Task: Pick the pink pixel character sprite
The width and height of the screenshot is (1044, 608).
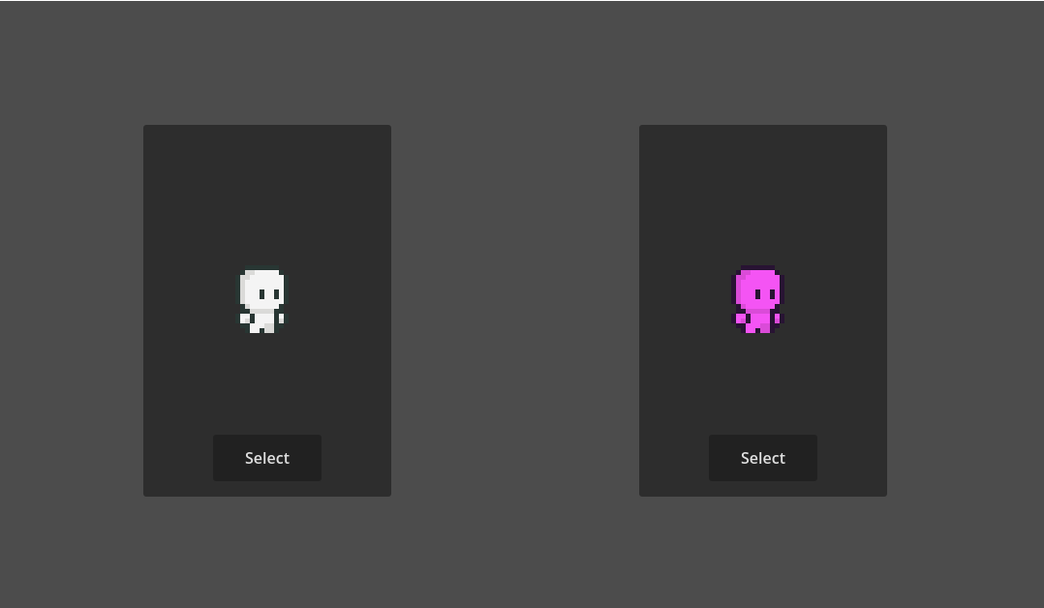Action: (x=757, y=300)
